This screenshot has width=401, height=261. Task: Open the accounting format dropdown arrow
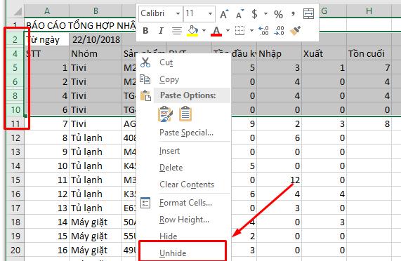[265, 14]
